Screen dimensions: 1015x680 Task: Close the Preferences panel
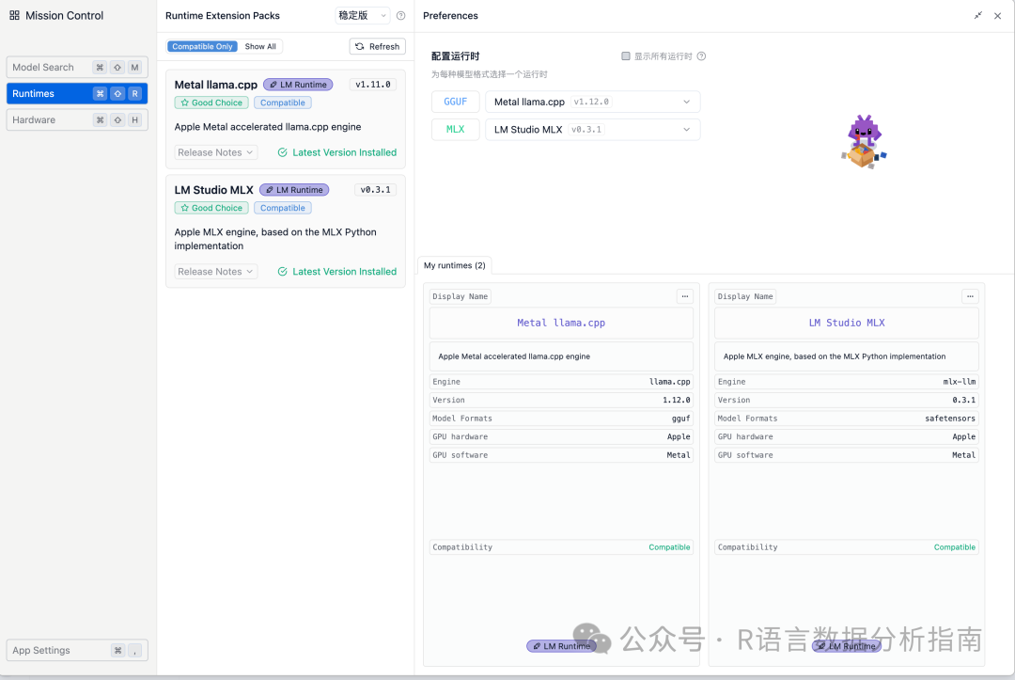pos(997,16)
